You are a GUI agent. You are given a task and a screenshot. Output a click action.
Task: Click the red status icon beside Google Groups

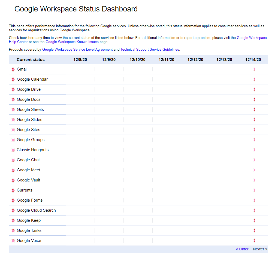tap(13, 140)
